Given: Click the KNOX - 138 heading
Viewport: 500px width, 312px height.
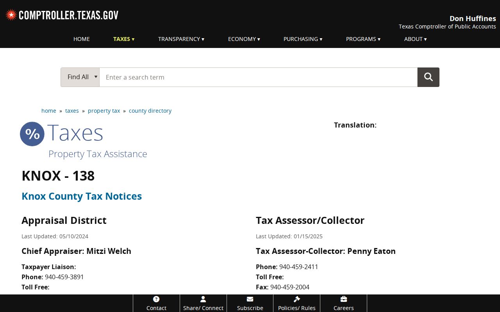Looking at the screenshot, I should pos(58,176).
